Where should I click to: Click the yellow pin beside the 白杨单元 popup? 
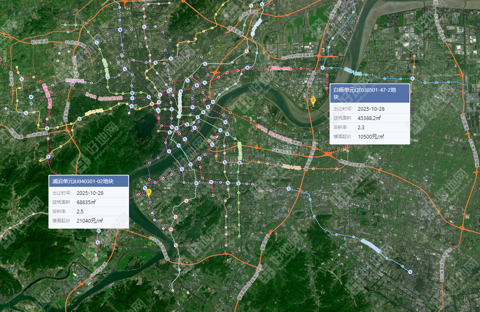313,101
